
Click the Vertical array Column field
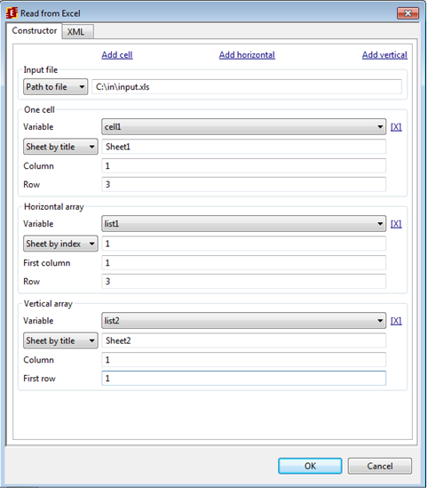pyautogui.click(x=244, y=360)
